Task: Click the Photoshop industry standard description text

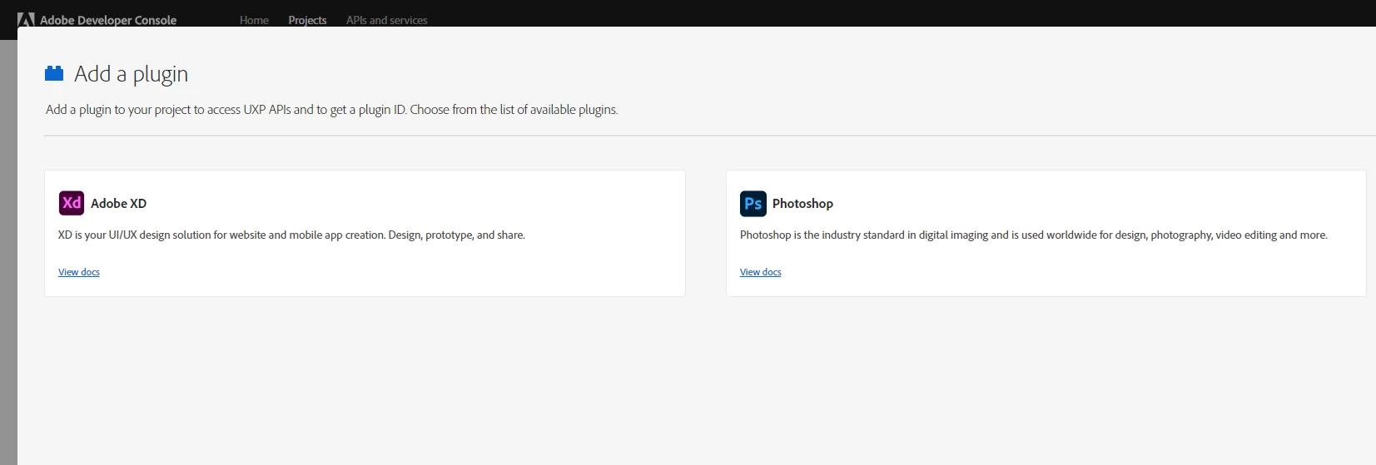Action: (1034, 235)
